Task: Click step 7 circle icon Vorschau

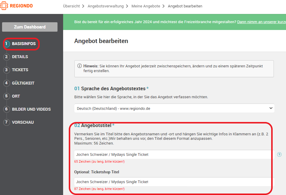Action: [x=7, y=122]
